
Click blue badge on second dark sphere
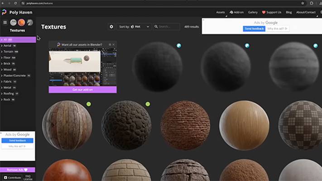(247, 46)
